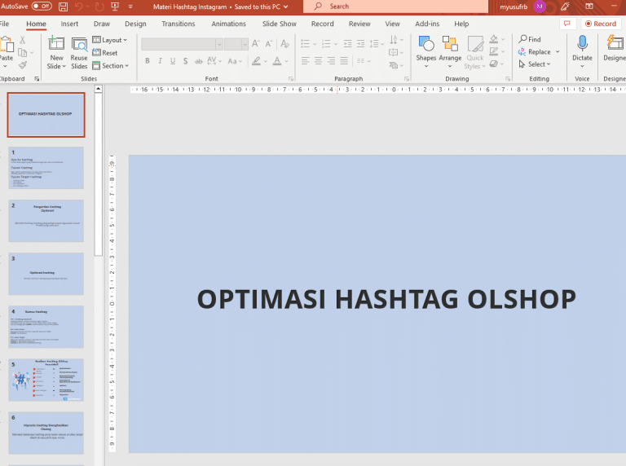Open the Slide Show tab

[279, 24]
